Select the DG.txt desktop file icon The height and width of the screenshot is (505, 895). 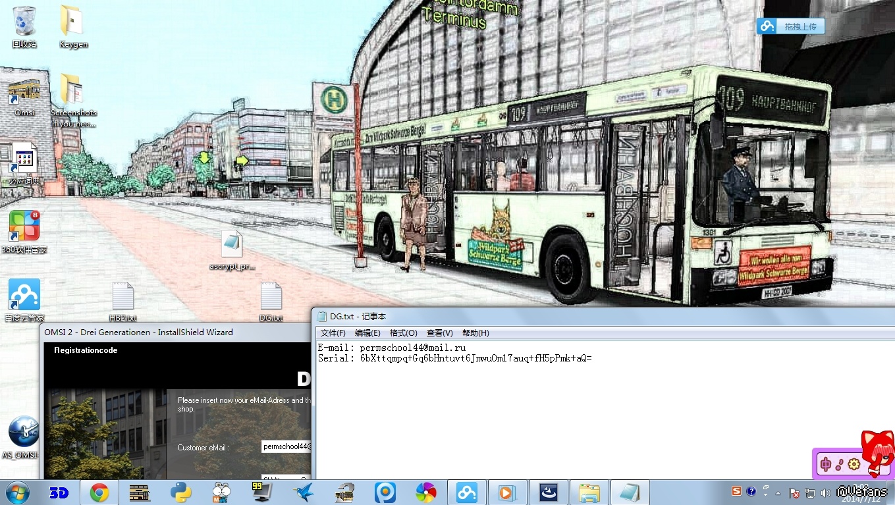(x=271, y=298)
